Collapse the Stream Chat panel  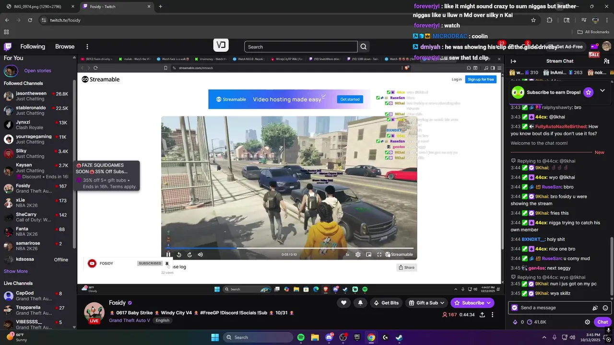click(513, 61)
